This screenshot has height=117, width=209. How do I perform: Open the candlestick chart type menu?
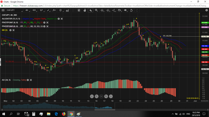(42, 10)
